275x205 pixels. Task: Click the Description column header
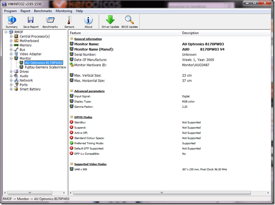coord(225,33)
